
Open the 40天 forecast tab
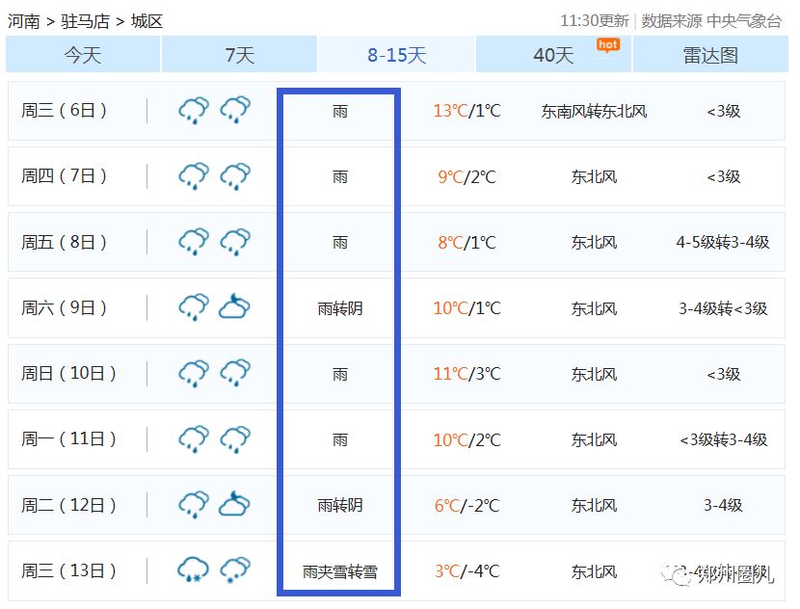[553, 55]
